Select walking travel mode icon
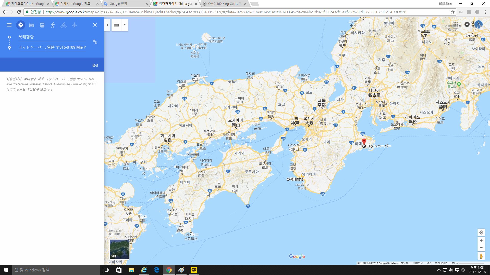This screenshot has height=275, width=490. point(53,25)
